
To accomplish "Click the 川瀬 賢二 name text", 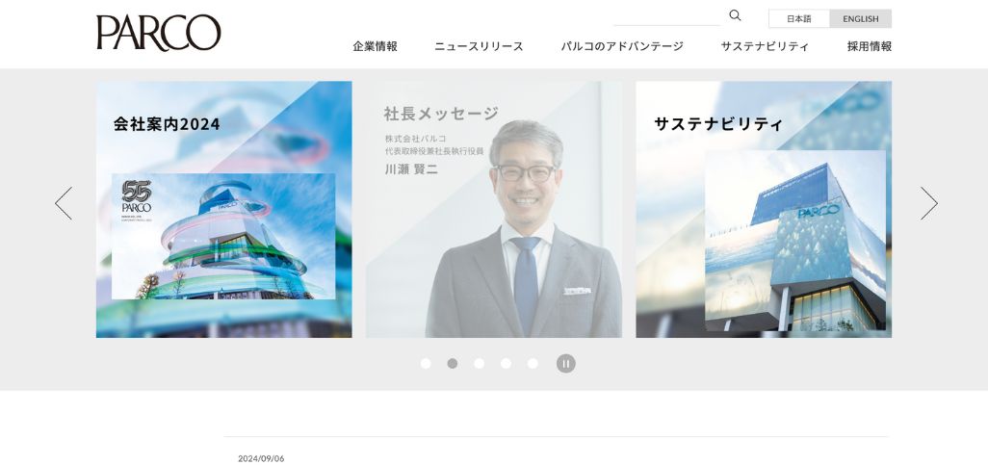I will 411,168.
